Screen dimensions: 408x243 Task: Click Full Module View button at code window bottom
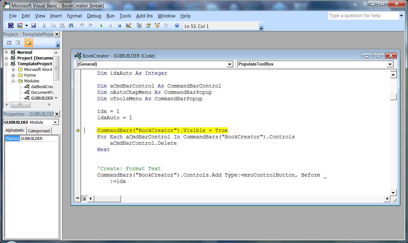click(x=84, y=198)
